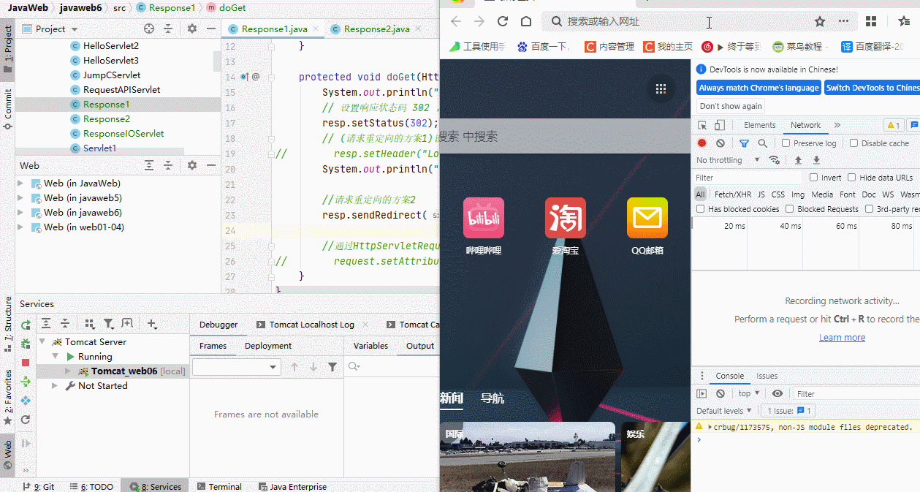Show more DevTools tabs chevron
Image resolution: width=920 pixels, height=492 pixels.
tap(837, 125)
